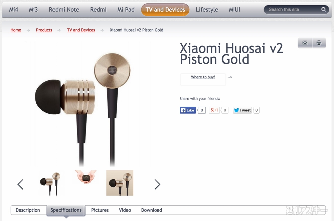This screenshot has height=221, width=334.
Task: Open the Redmi Note menu item
Action: click(x=64, y=10)
